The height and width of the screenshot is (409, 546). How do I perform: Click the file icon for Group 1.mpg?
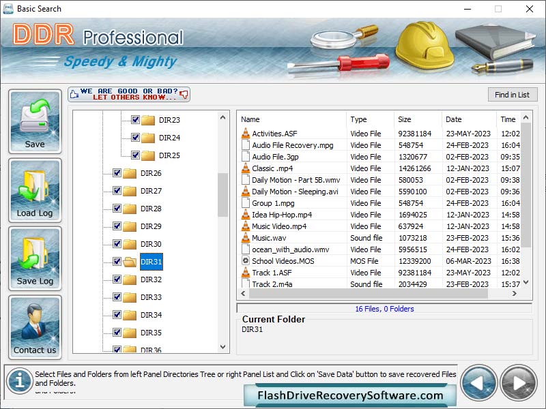pyautogui.click(x=246, y=202)
